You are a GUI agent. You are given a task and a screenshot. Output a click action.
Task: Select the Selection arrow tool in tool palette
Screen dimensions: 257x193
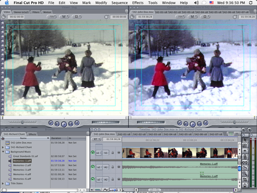245,140
